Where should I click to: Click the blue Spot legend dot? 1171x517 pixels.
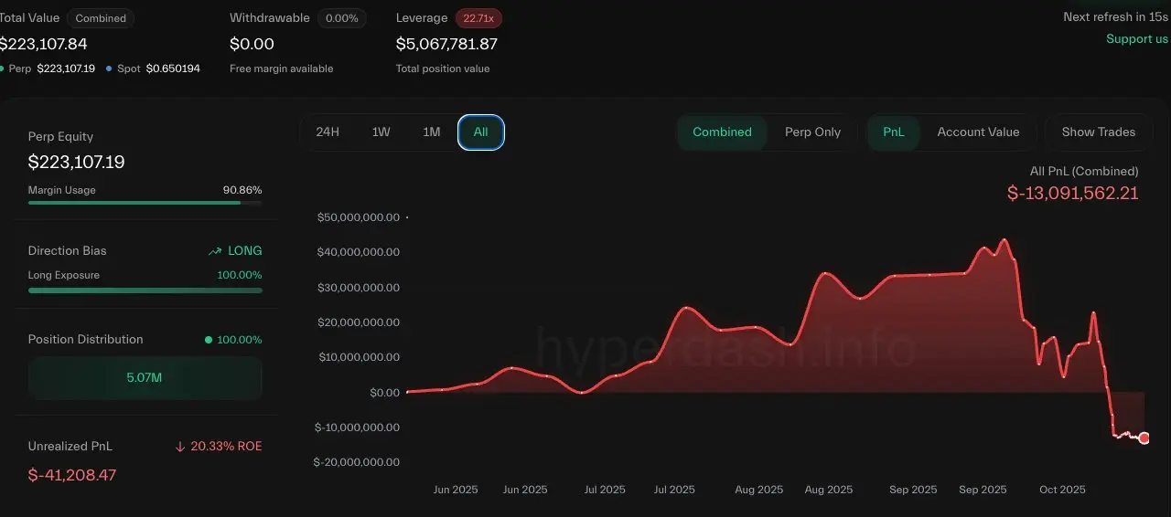(x=109, y=69)
